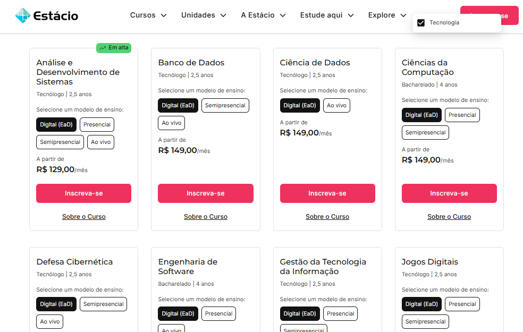Open 'Sobre o Curso' for Análise e Desenvolvimento

pyautogui.click(x=83, y=217)
